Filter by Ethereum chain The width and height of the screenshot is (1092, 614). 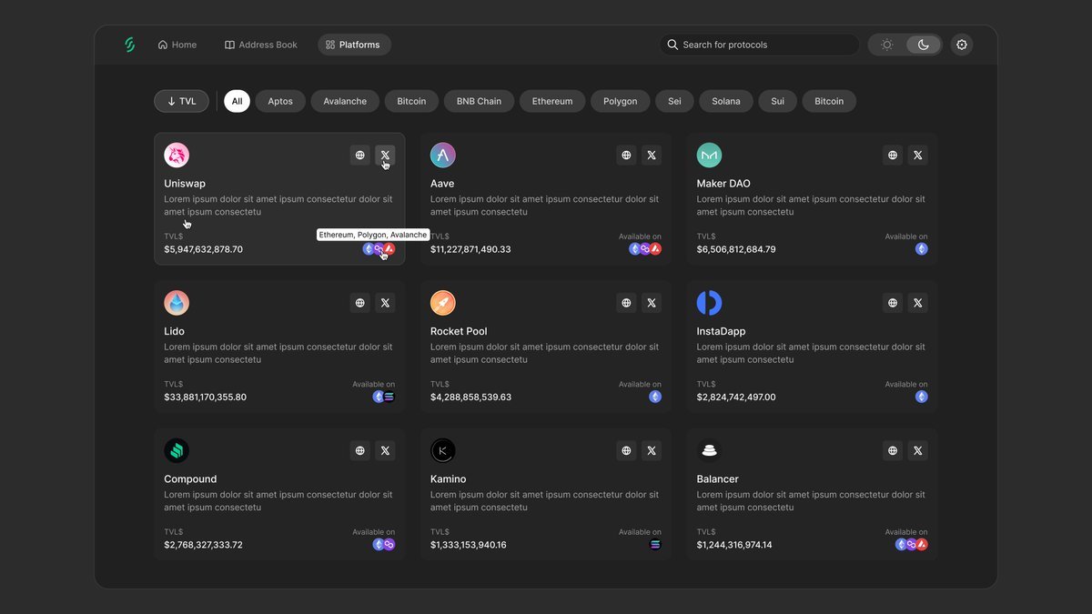tap(552, 101)
